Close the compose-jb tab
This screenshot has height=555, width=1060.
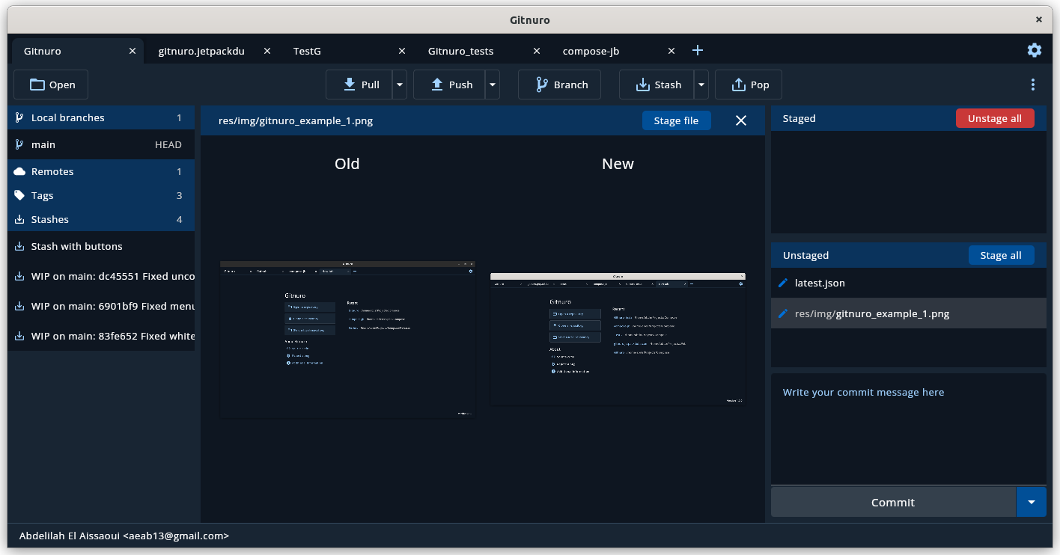671,51
